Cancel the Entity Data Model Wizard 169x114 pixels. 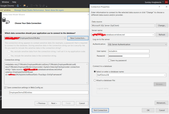(x=82, y=103)
